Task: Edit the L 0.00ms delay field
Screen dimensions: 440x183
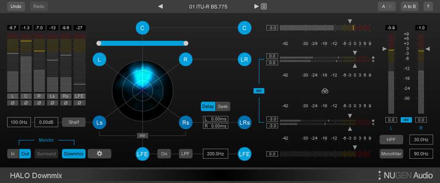Action: (x=216, y=119)
